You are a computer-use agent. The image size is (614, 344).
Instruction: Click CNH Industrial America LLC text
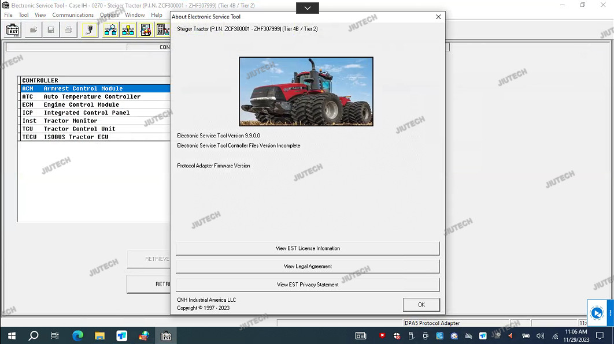click(206, 300)
